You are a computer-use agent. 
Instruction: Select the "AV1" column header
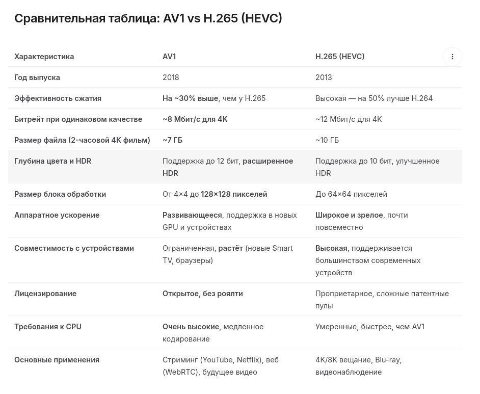169,57
